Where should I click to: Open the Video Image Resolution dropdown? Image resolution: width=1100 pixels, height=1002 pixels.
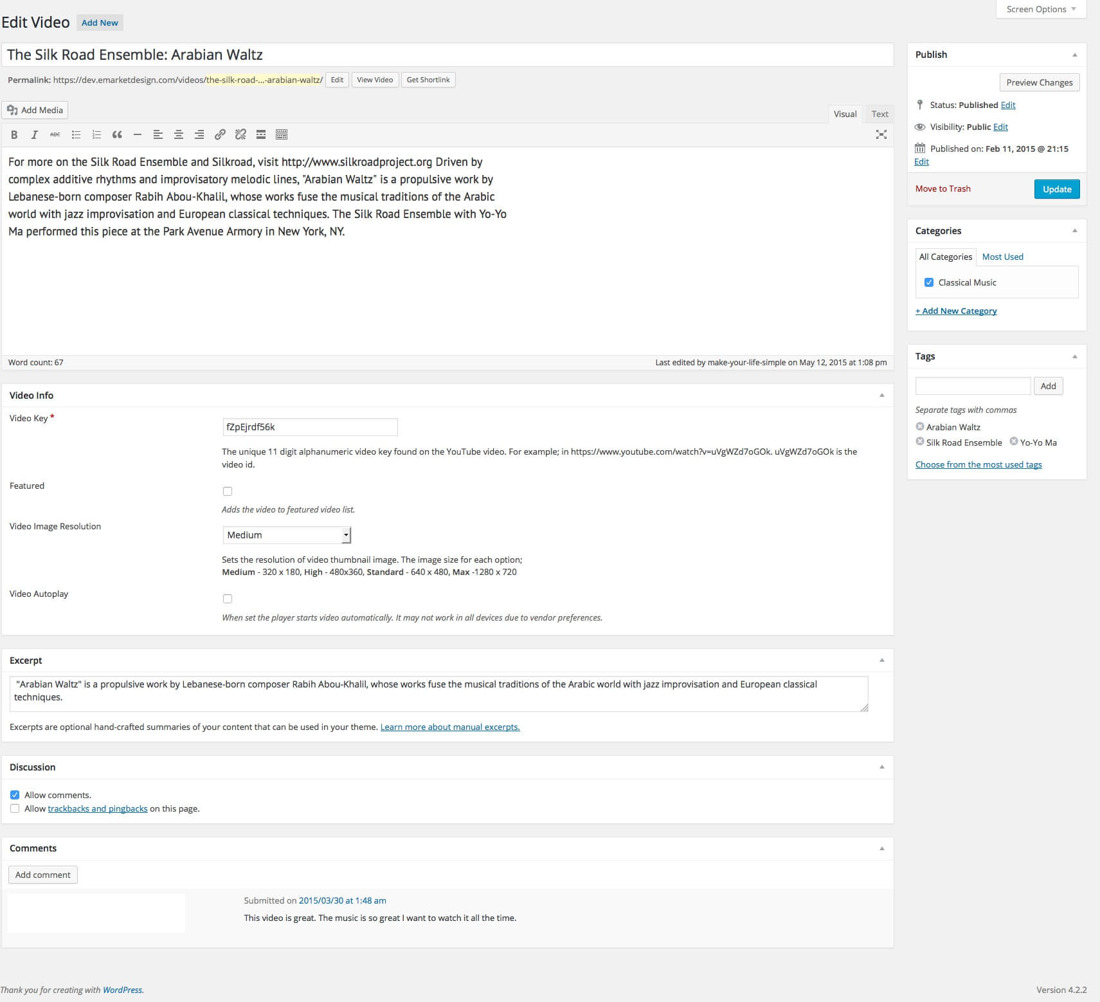pos(287,534)
